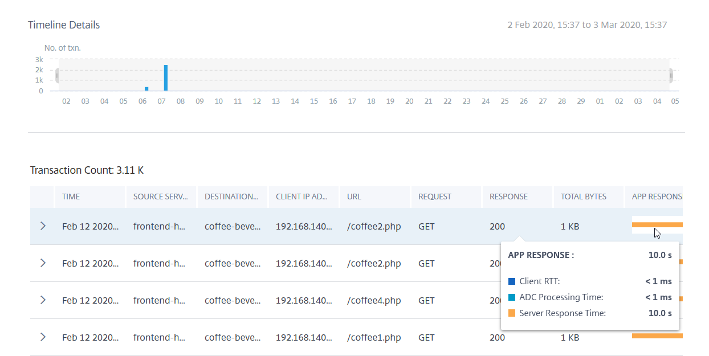Click the orange response bar in first row
The width and height of the screenshot is (709, 356).
pyautogui.click(x=657, y=224)
